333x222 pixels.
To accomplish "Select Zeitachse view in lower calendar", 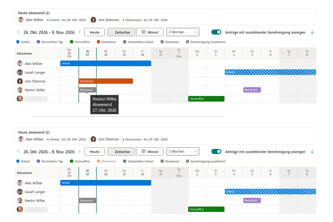I will coord(121,152).
